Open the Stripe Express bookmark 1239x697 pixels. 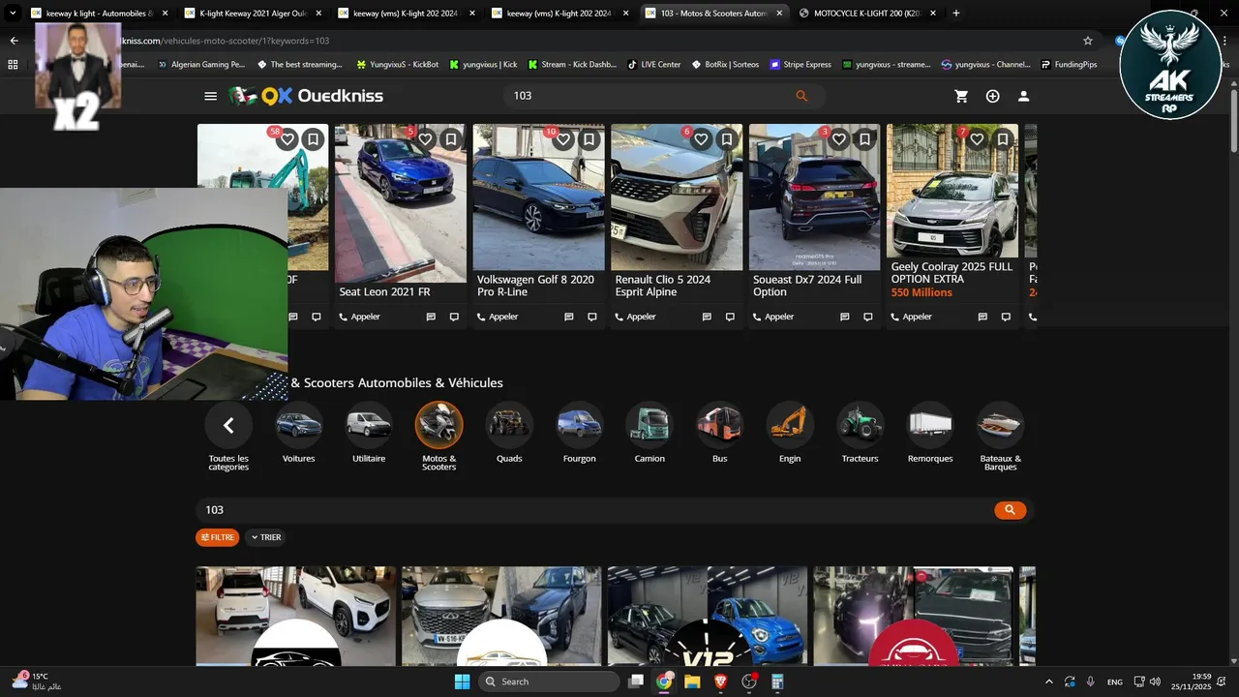point(801,65)
